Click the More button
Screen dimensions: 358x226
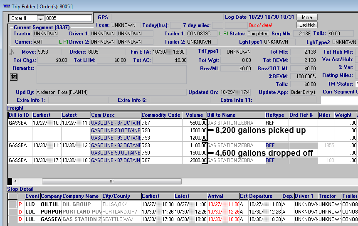tap(307, 17)
